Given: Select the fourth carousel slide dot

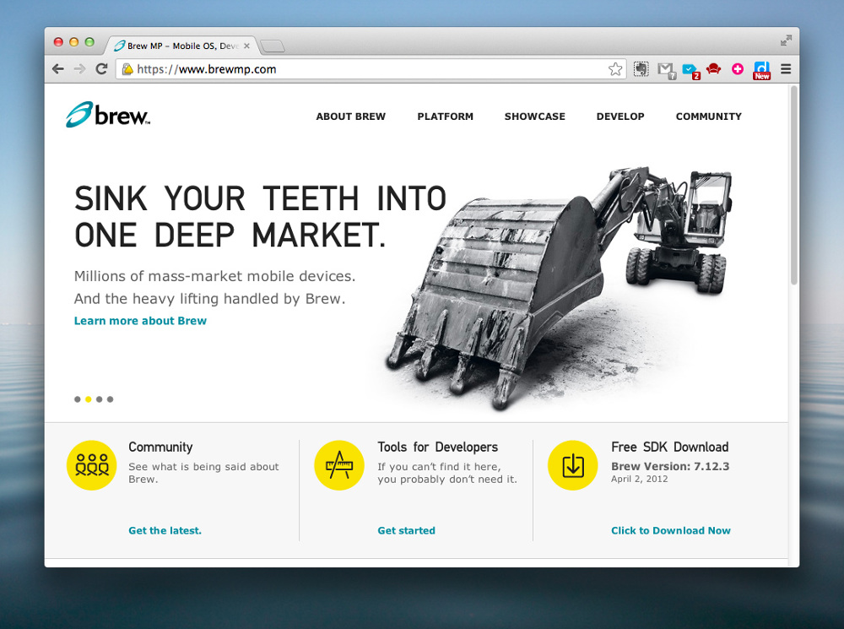Looking at the screenshot, I should pyautogui.click(x=111, y=399).
